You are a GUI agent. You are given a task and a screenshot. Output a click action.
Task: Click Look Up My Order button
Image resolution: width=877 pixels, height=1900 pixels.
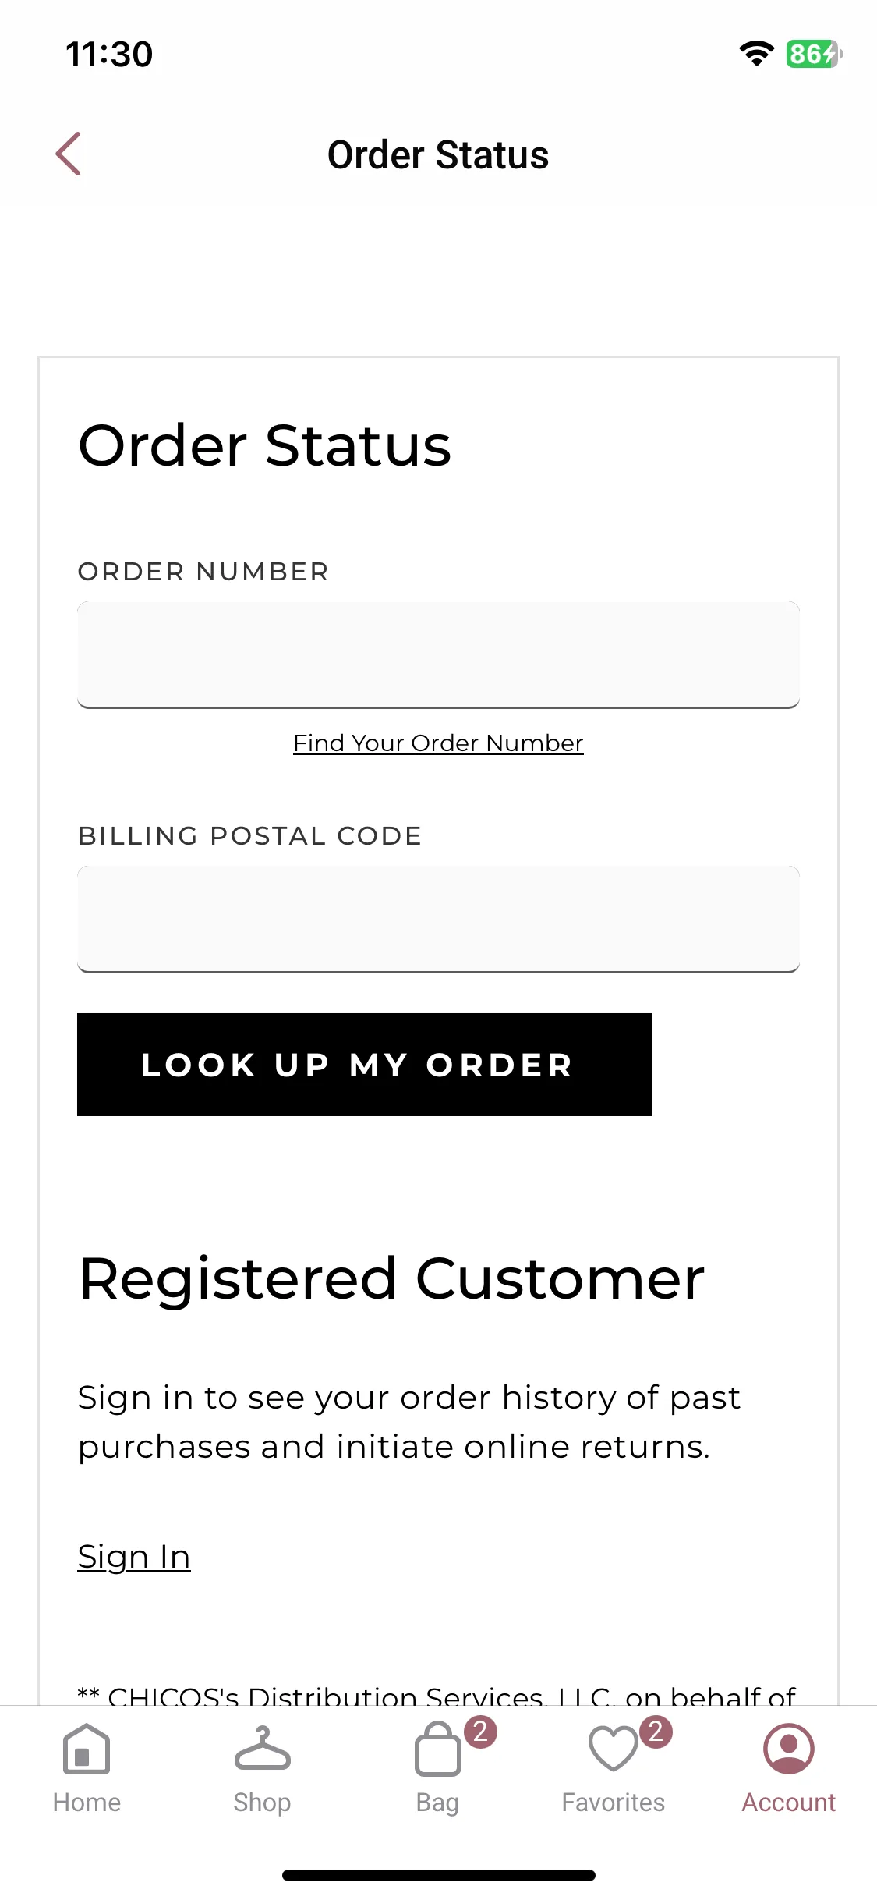coord(365,1065)
